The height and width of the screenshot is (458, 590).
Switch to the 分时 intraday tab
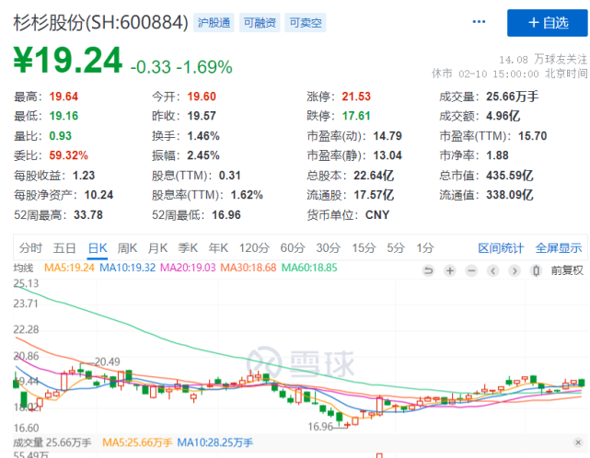click(x=31, y=247)
